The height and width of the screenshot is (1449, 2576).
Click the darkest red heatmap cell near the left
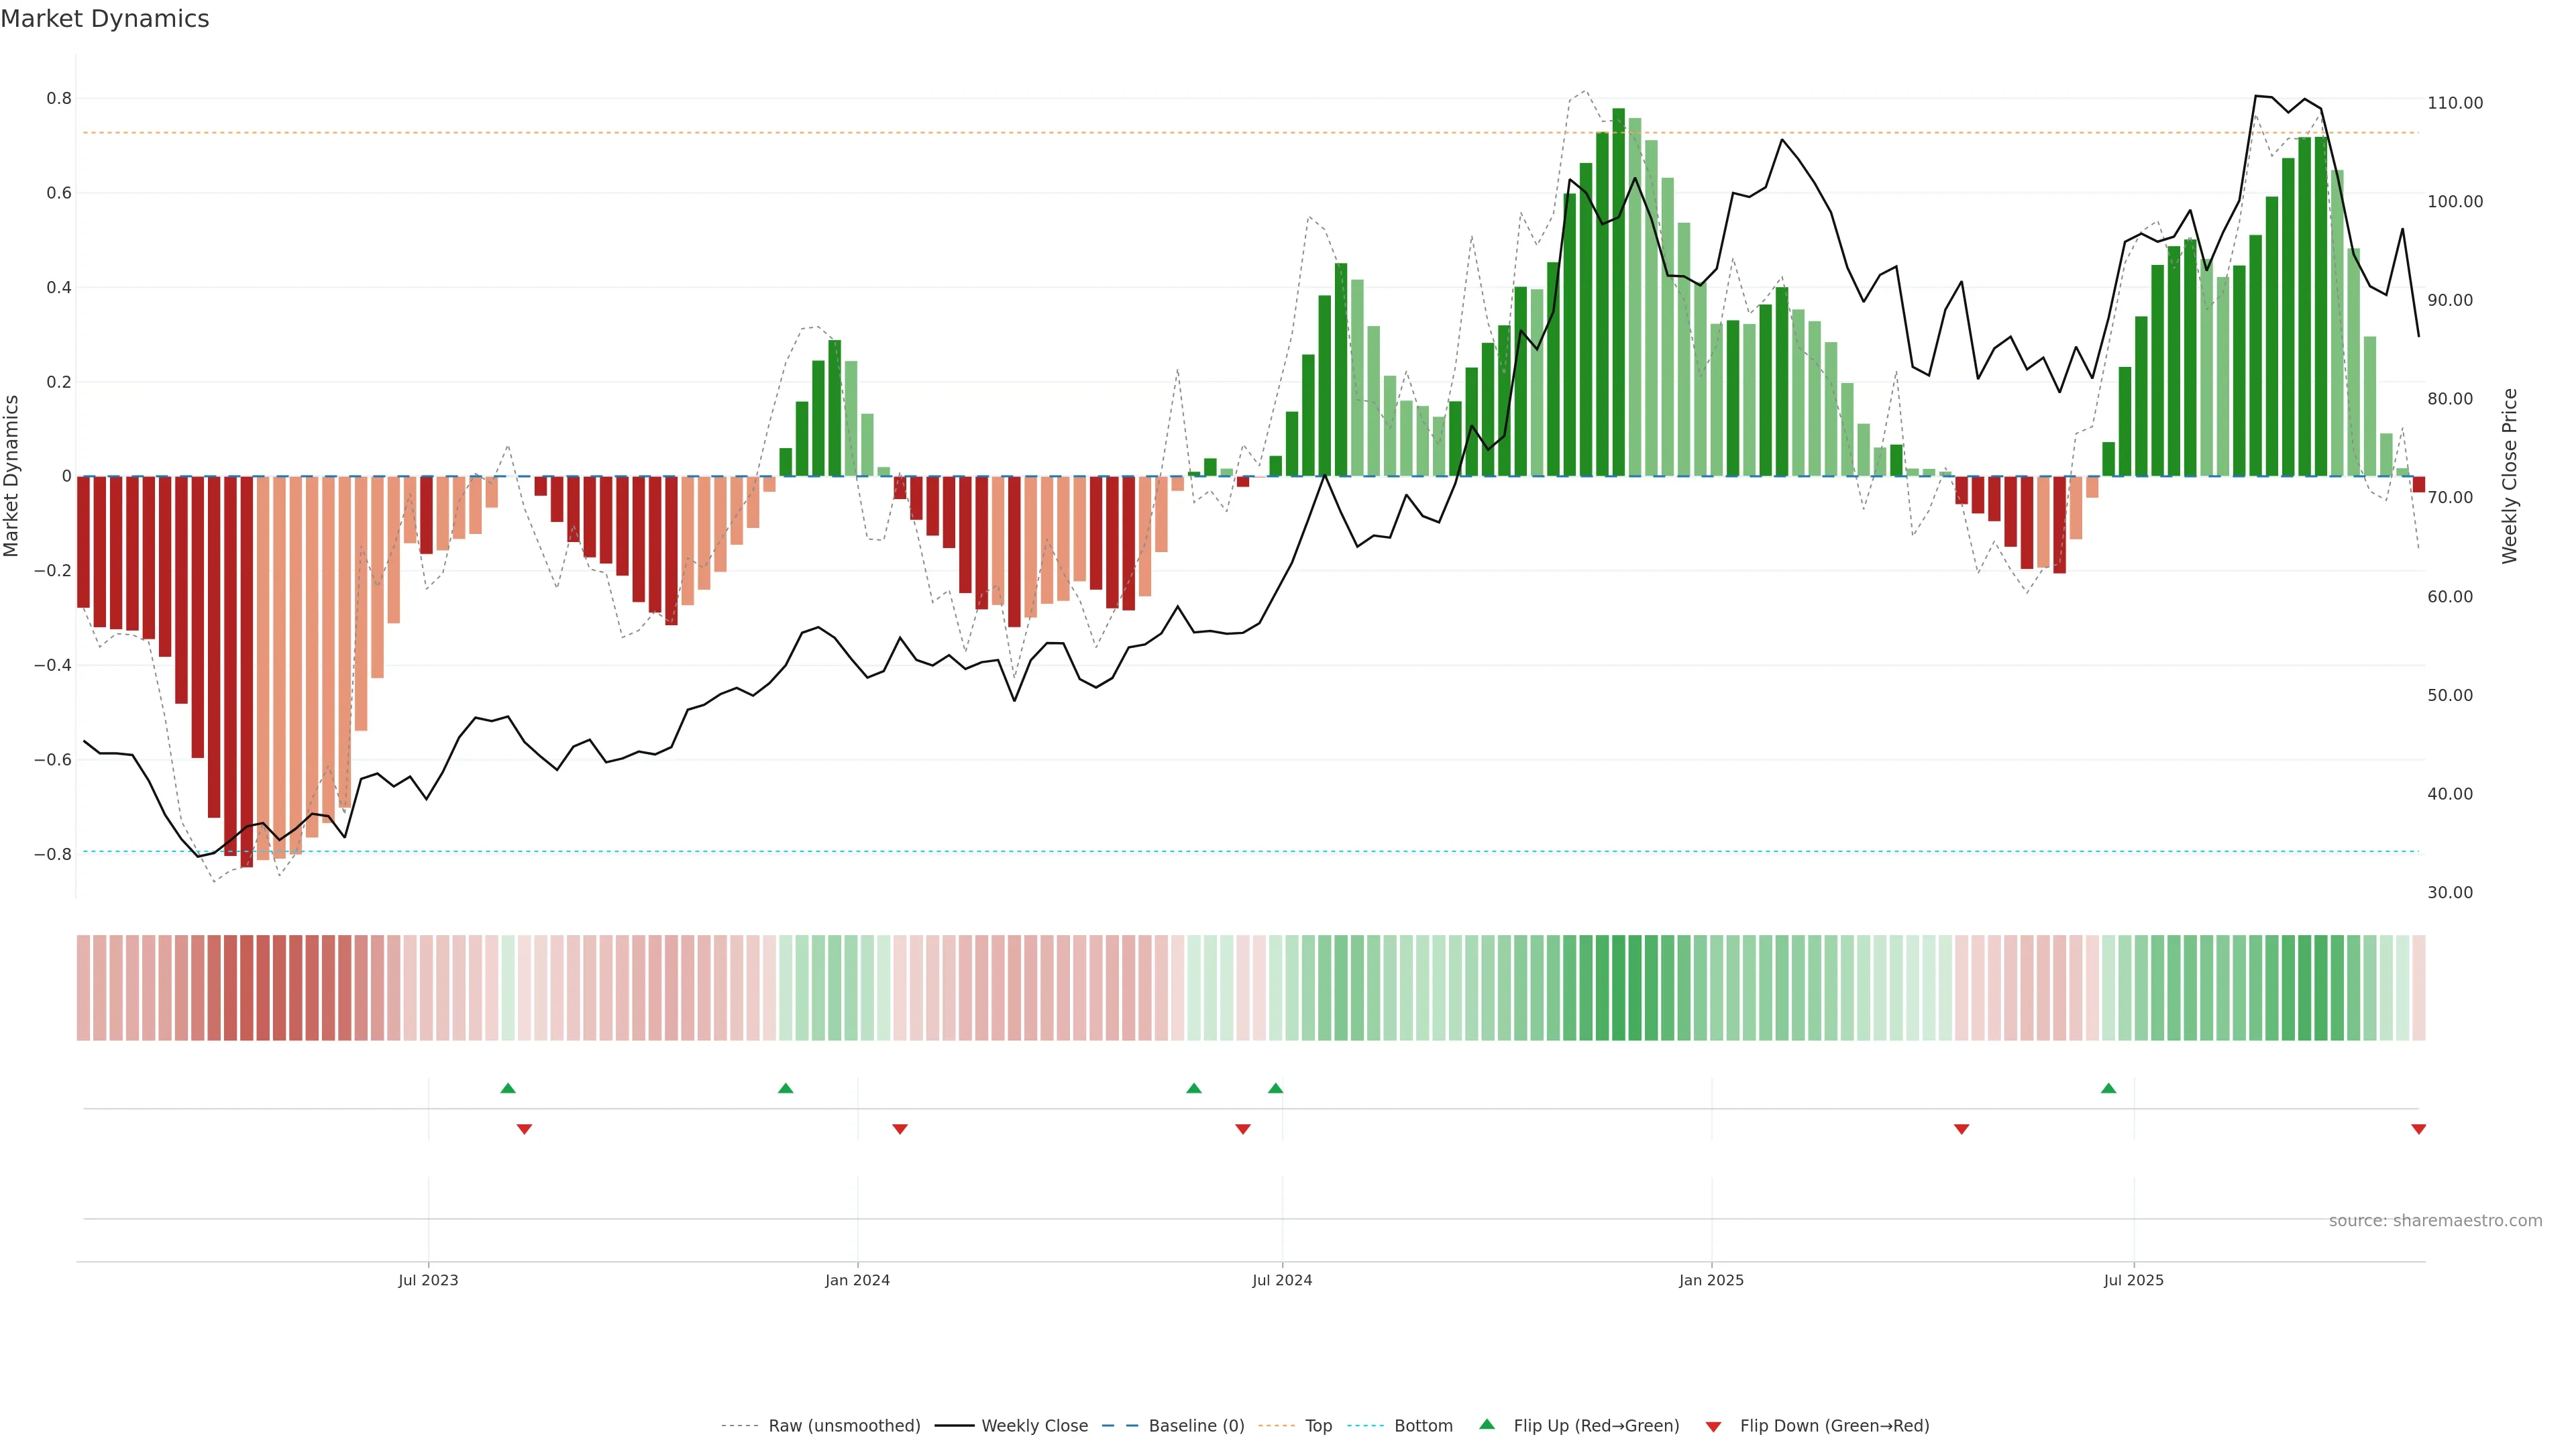tap(247, 988)
